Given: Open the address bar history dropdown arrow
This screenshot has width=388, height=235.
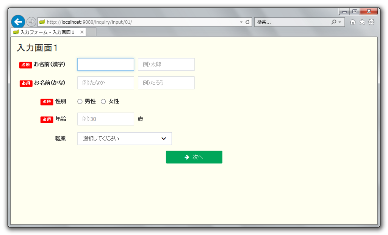Looking at the screenshot, I should coord(241,22).
